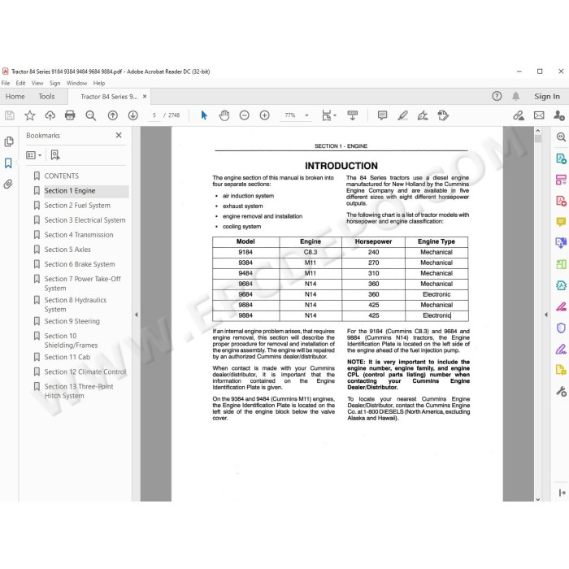569x569 pixels.
Task: Open the fit page options icon
Action: tap(328, 115)
